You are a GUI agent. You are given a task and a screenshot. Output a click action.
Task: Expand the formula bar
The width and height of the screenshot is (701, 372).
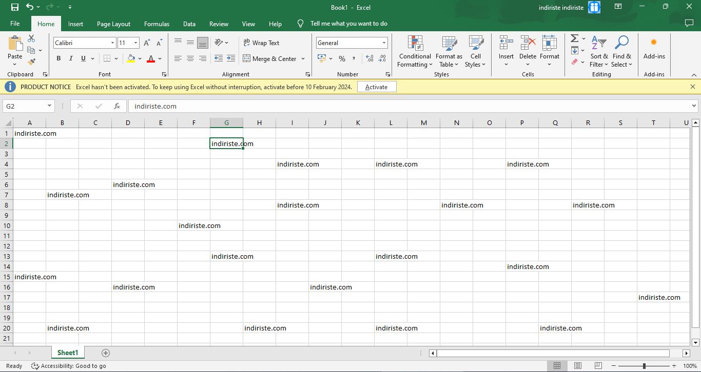694,106
